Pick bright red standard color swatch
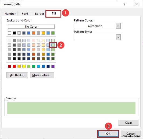The image size is (143, 139). (14, 66)
